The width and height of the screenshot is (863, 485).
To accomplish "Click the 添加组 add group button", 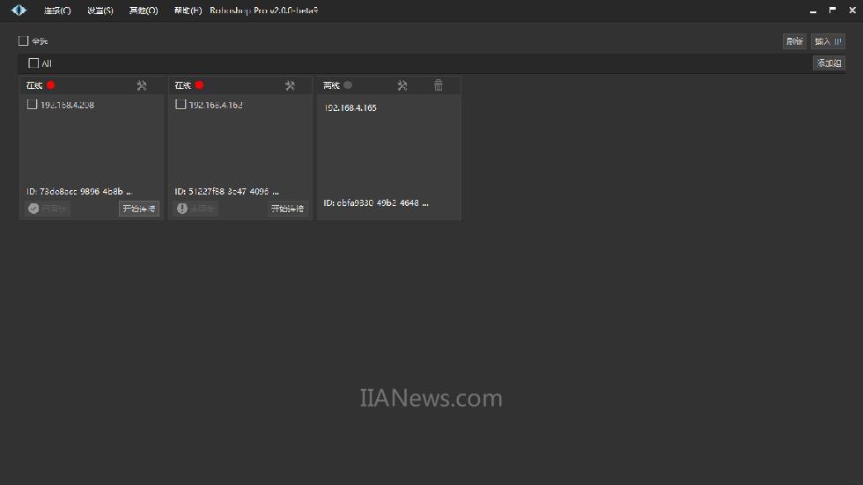I will [829, 63].
